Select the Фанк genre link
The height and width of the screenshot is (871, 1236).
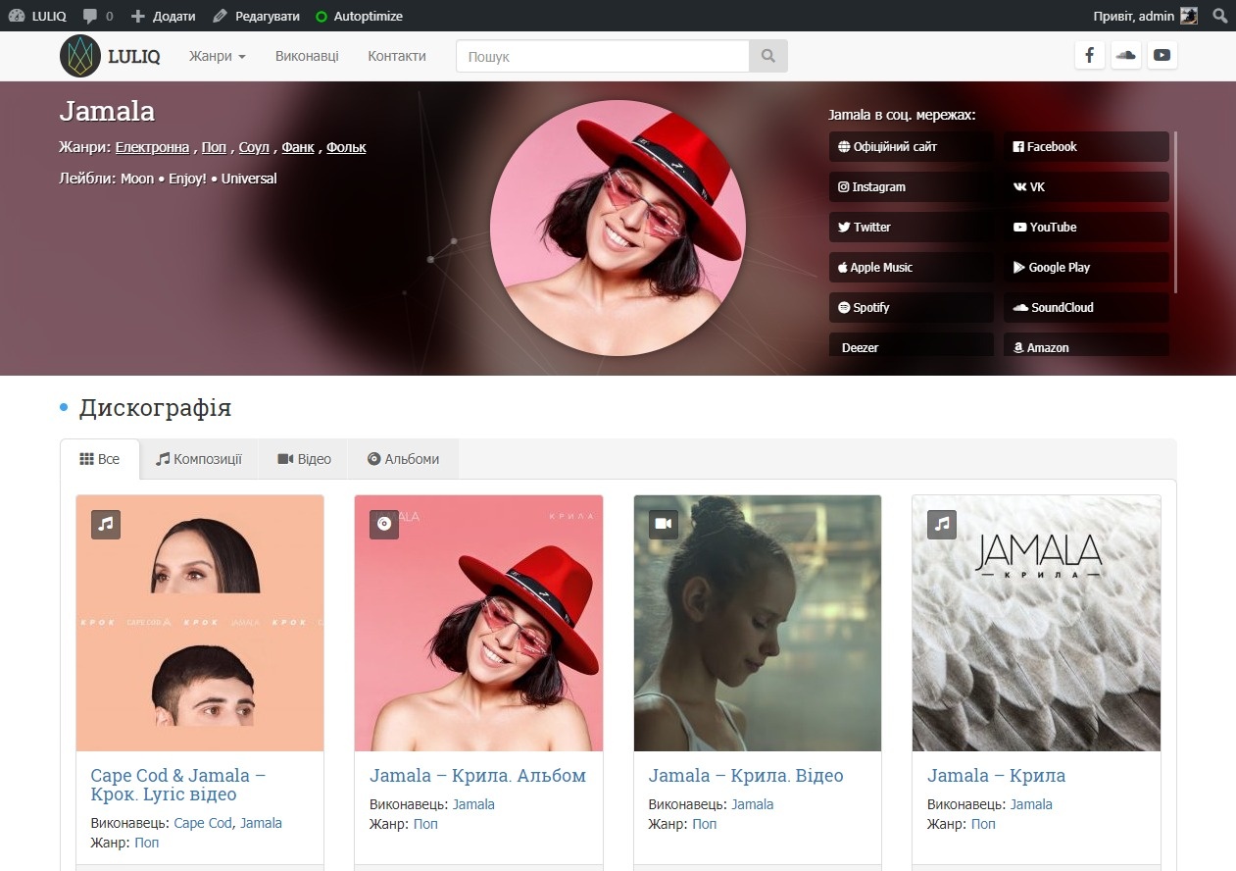298,147
